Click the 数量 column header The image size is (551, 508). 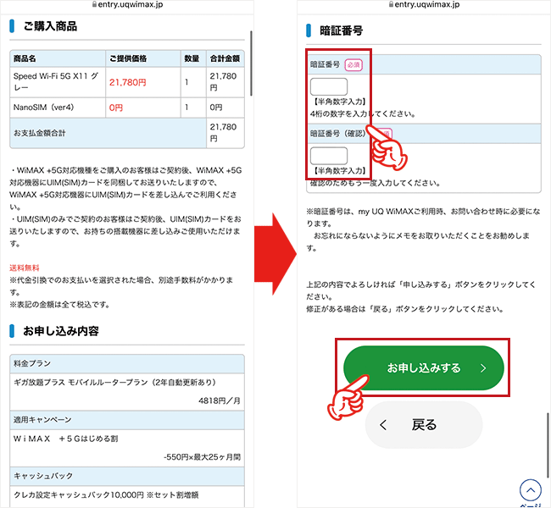click(192, 58)
